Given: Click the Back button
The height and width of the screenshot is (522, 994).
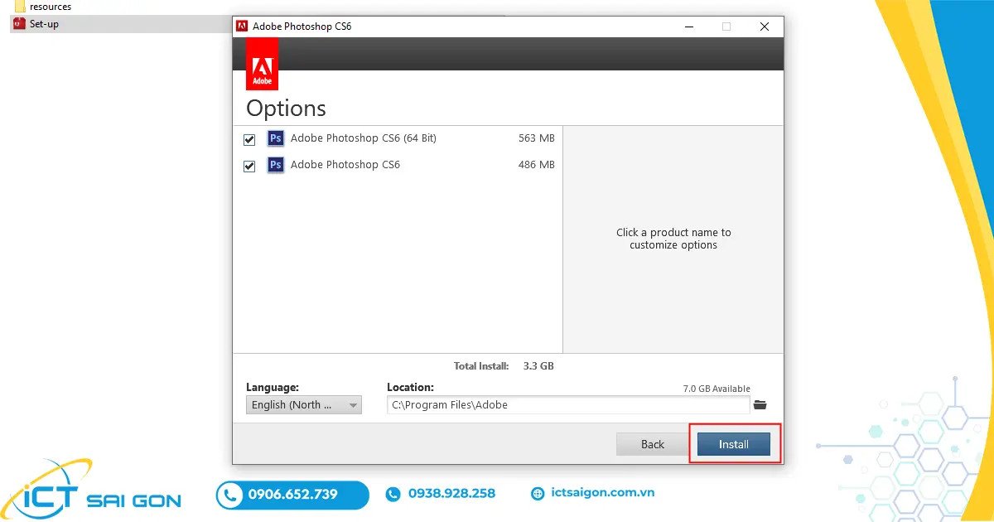Looking at the screenshot, I should pyautogui.click(x=651, y=444).
